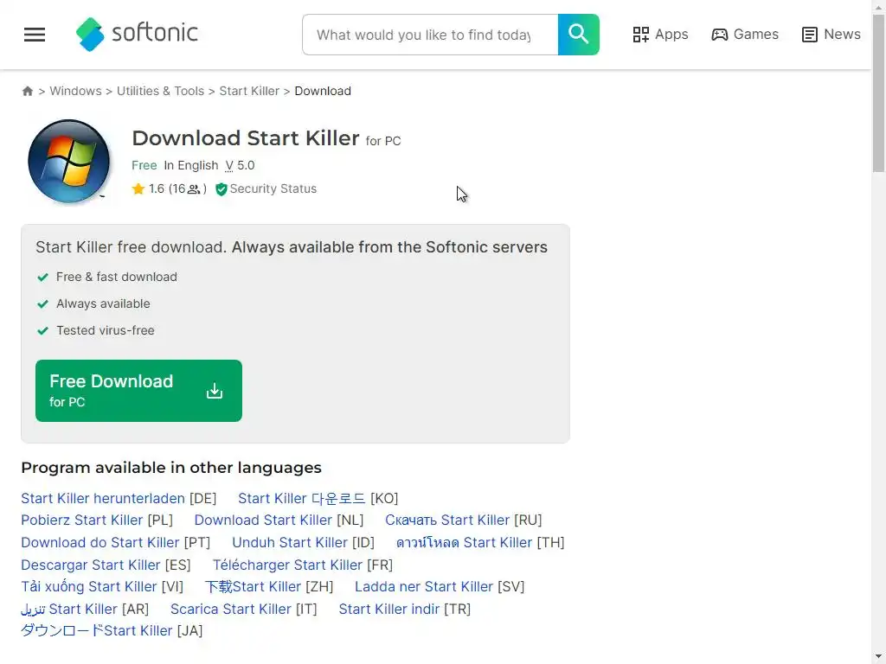This screenshot has width=886, height=664.
Task: Click the Security Status shield icon
Action: (x=221, y=189)
